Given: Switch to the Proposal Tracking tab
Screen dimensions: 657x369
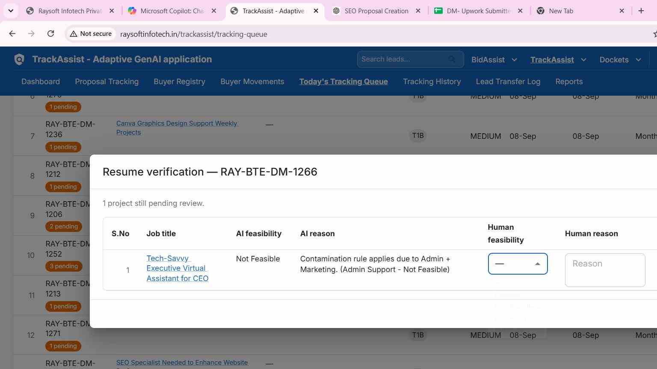Looking at the screenshot, I should click(107, 82).
